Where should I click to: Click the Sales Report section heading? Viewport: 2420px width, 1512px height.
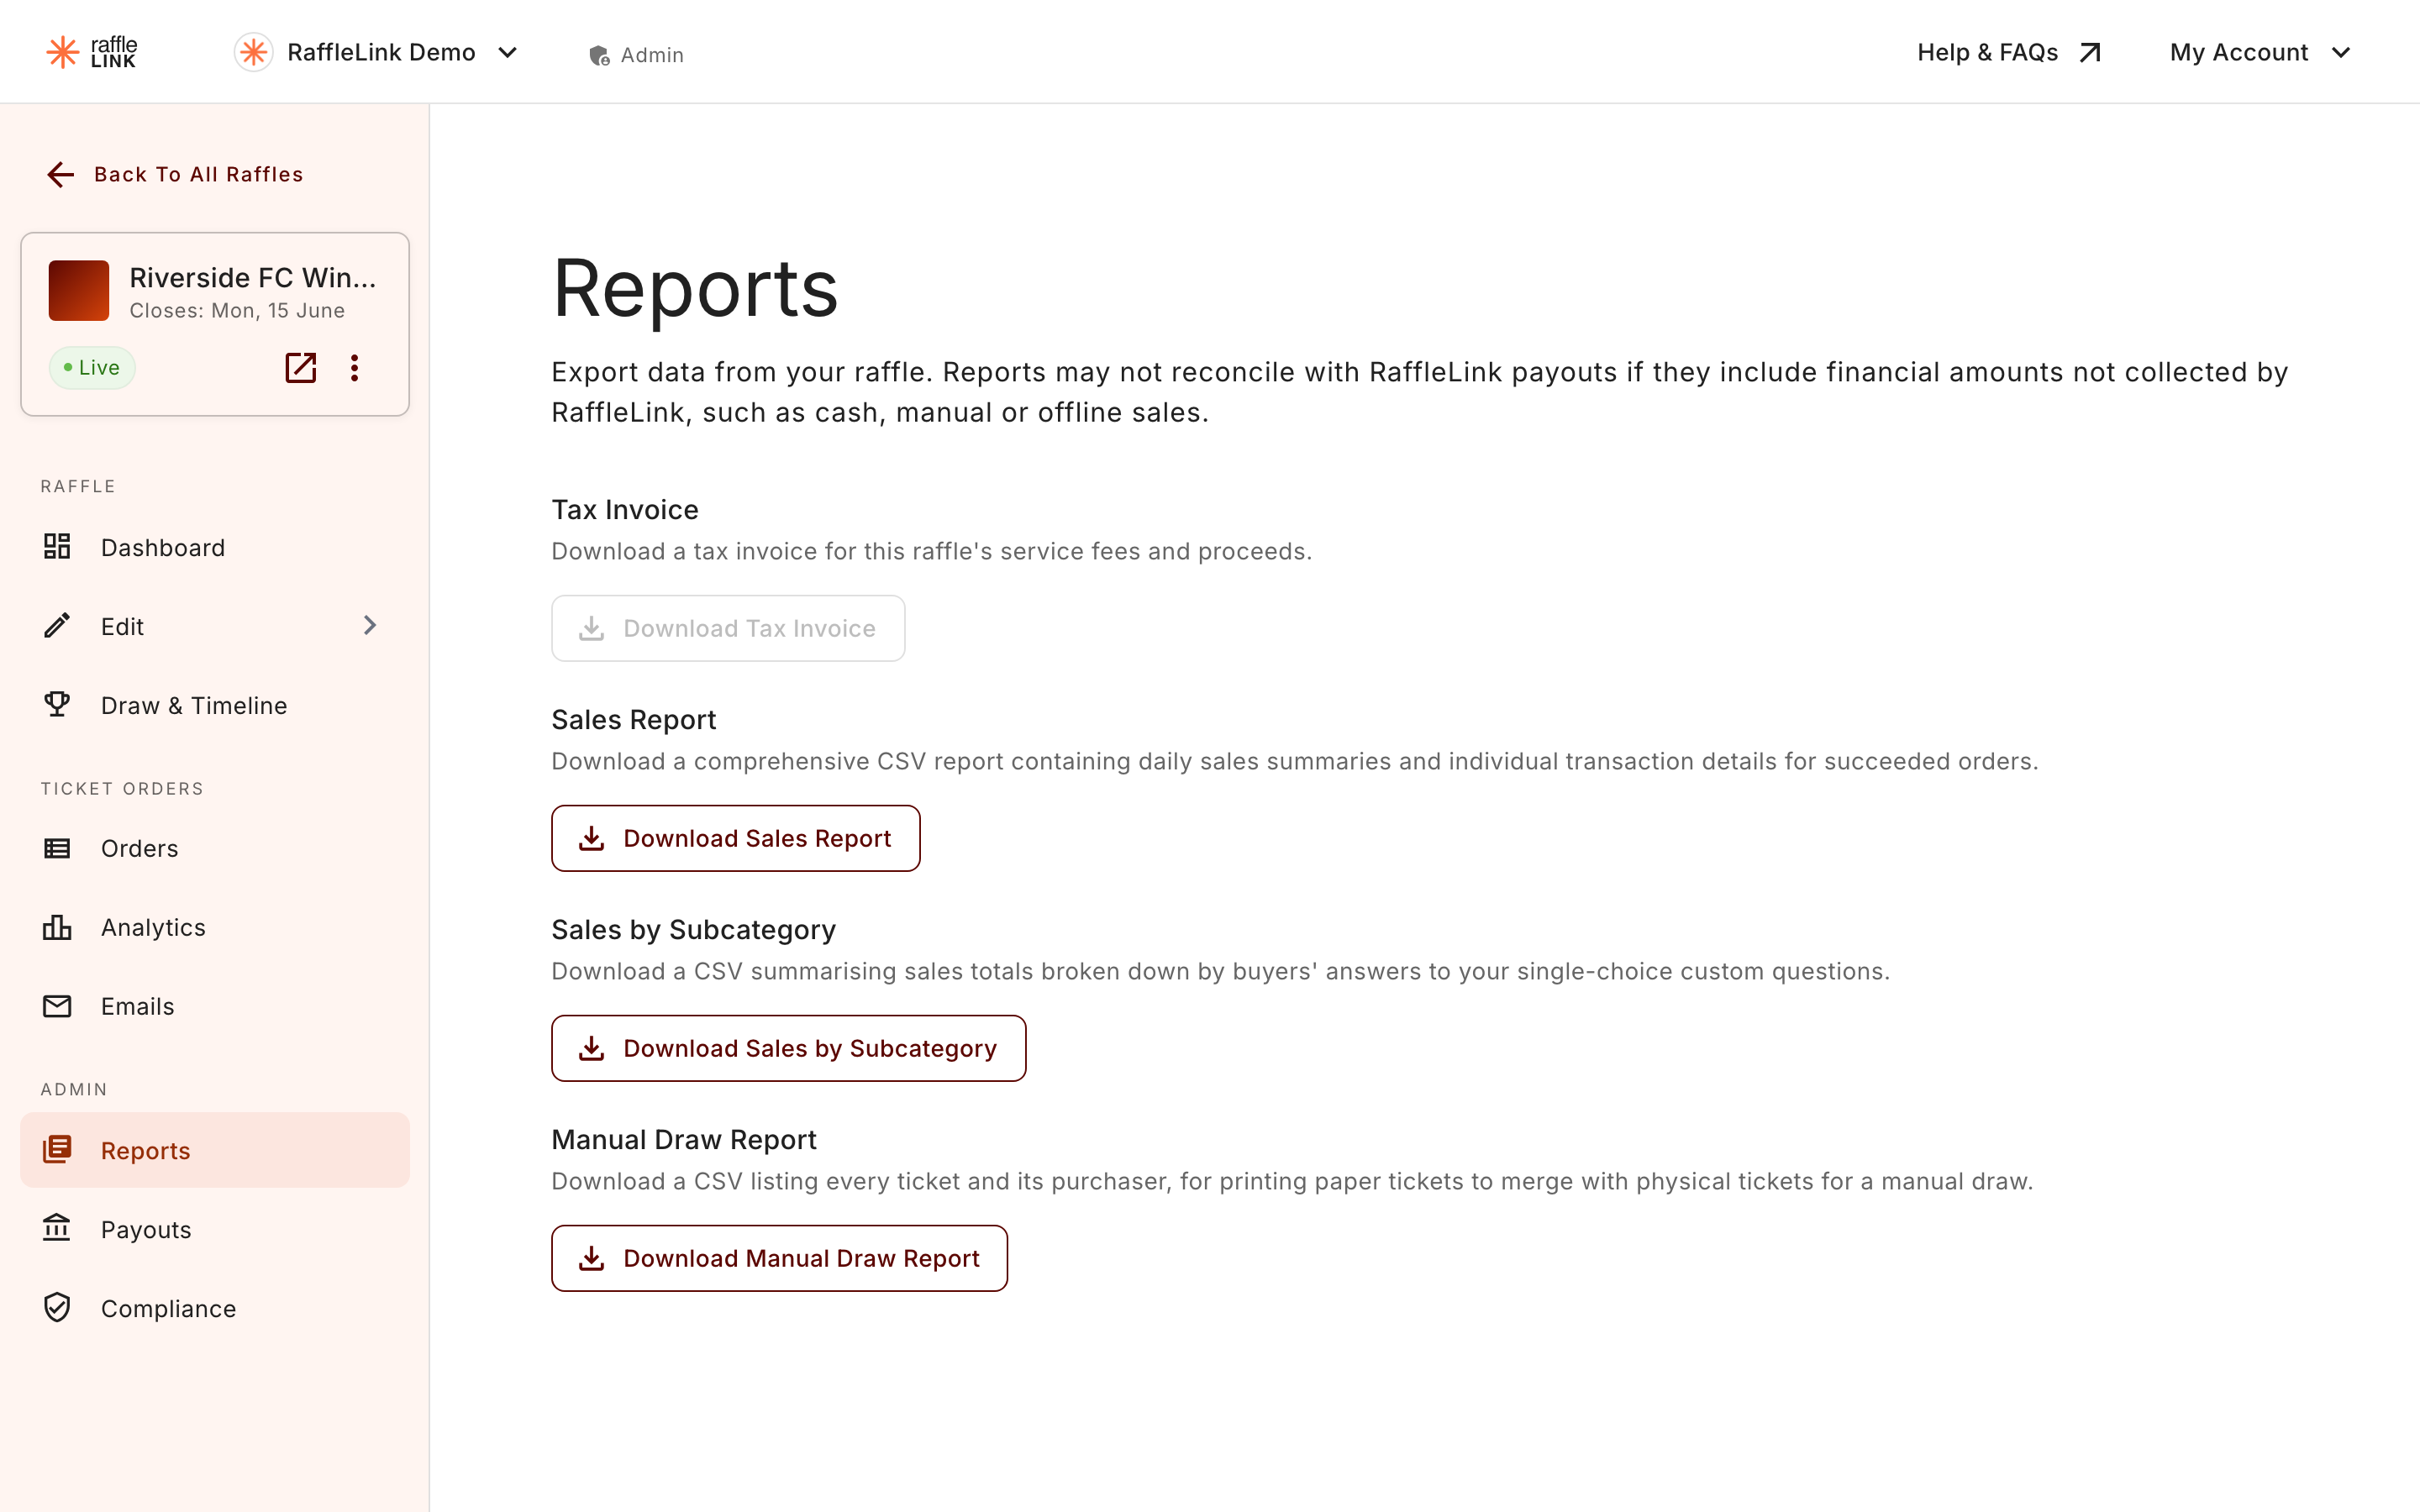[634, 720]
